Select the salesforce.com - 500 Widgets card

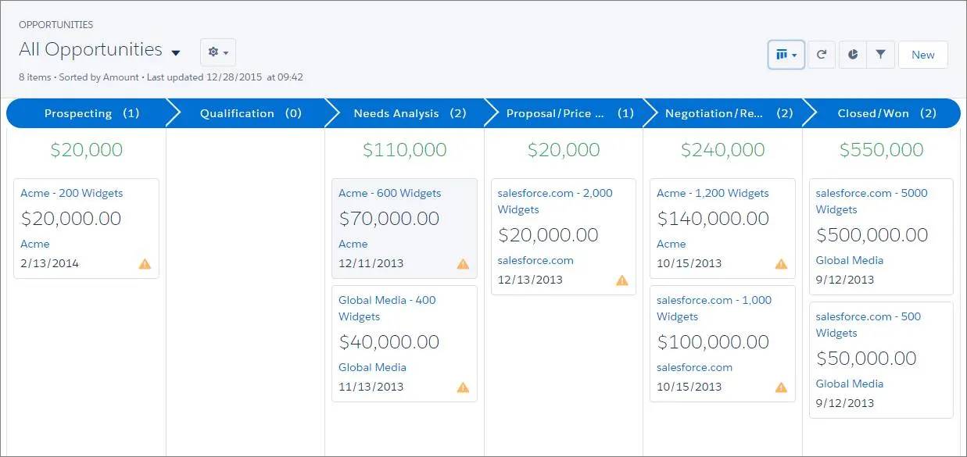881,360
